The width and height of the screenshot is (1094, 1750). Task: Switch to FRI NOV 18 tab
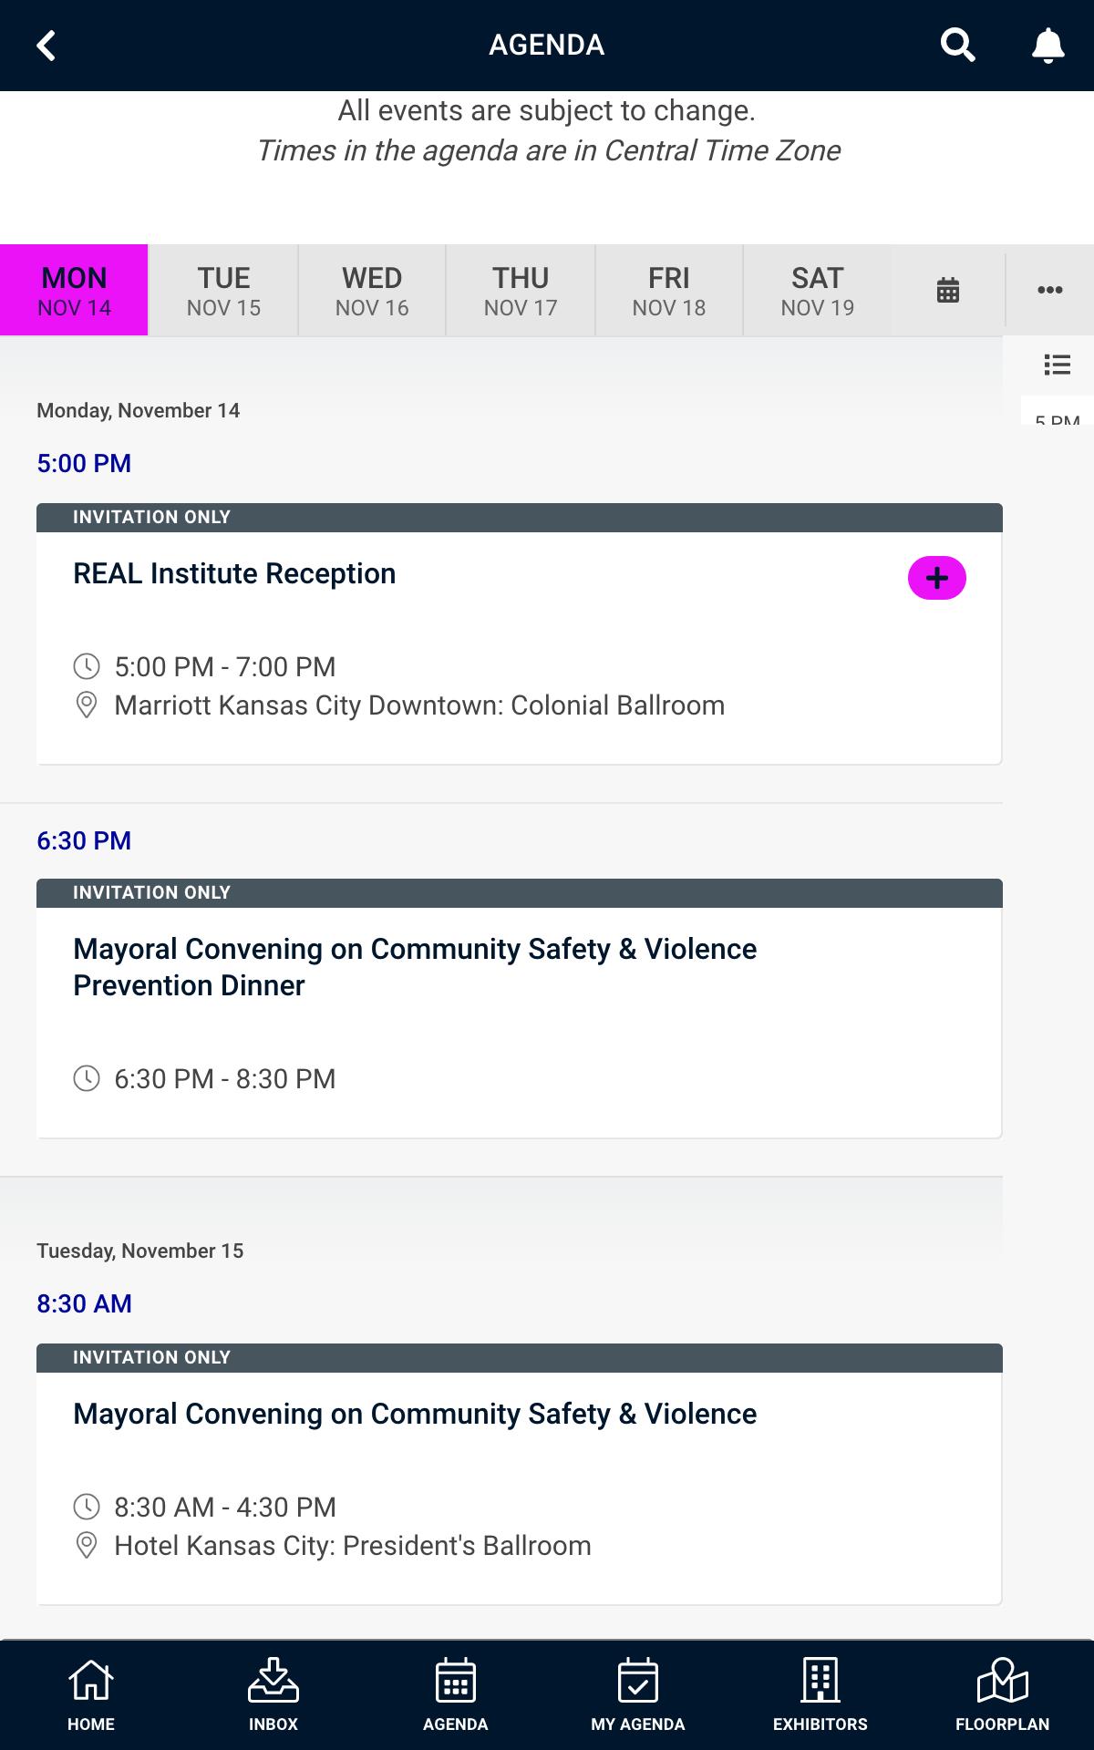(x=669, y=290)
